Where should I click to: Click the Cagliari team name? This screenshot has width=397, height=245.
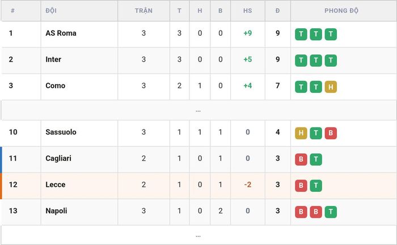[x=58, y=158]
